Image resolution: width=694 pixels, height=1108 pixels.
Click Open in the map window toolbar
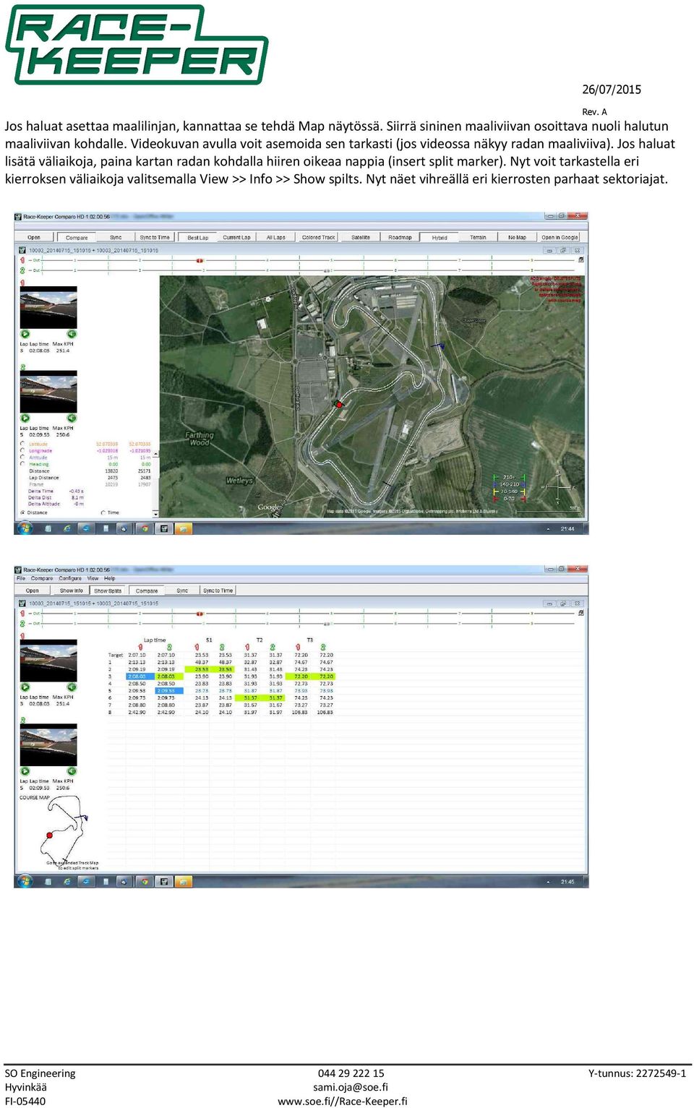[x=34, y=237]
